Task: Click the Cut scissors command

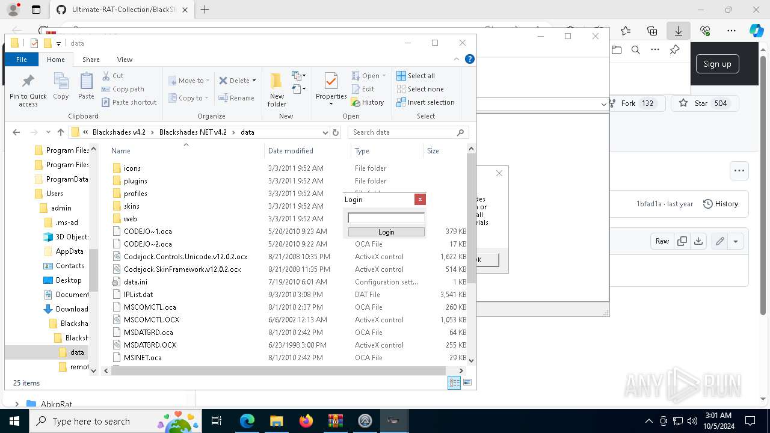Action: tap(112, 76)
